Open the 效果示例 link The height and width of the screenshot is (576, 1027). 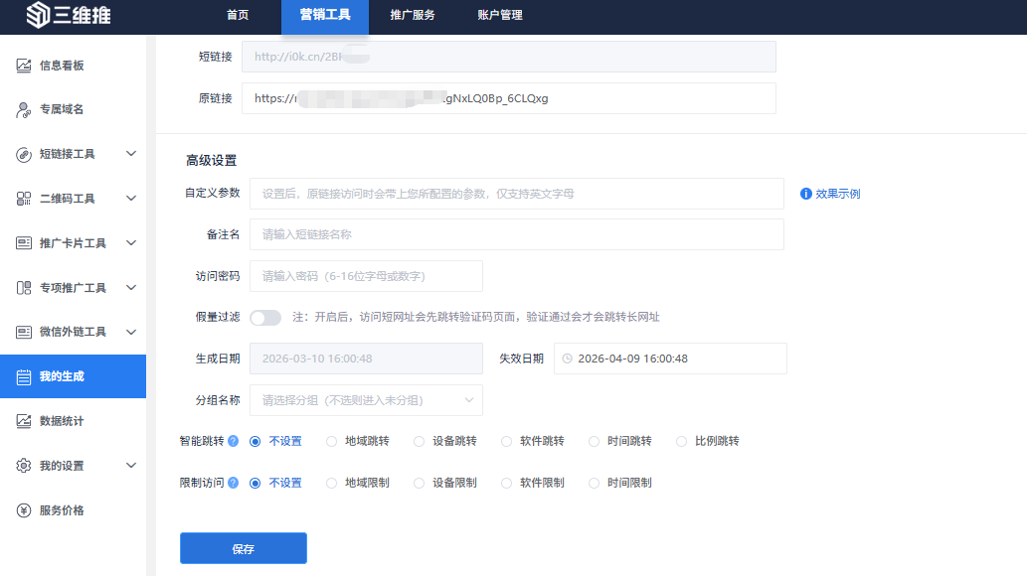pos(837,194)
